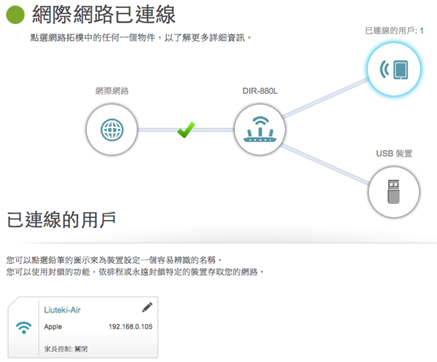This screenshot has width=437, height=362.
Task: Click the USB device icon
Action: coord(394,191)
